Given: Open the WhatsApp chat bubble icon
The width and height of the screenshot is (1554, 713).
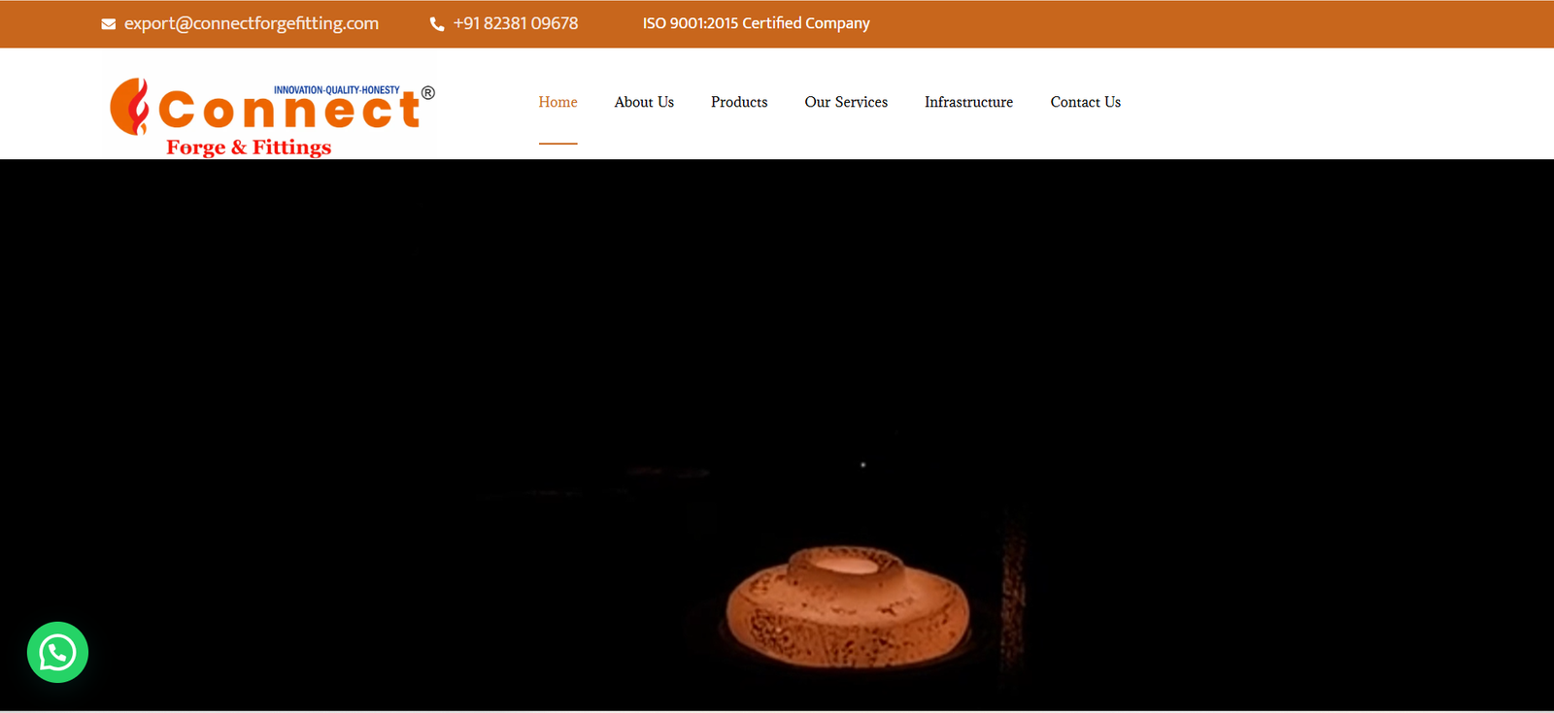Looking at the screenshot, I should point(57,652).
